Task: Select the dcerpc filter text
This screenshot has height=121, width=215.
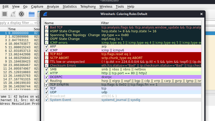Action: 107,77
